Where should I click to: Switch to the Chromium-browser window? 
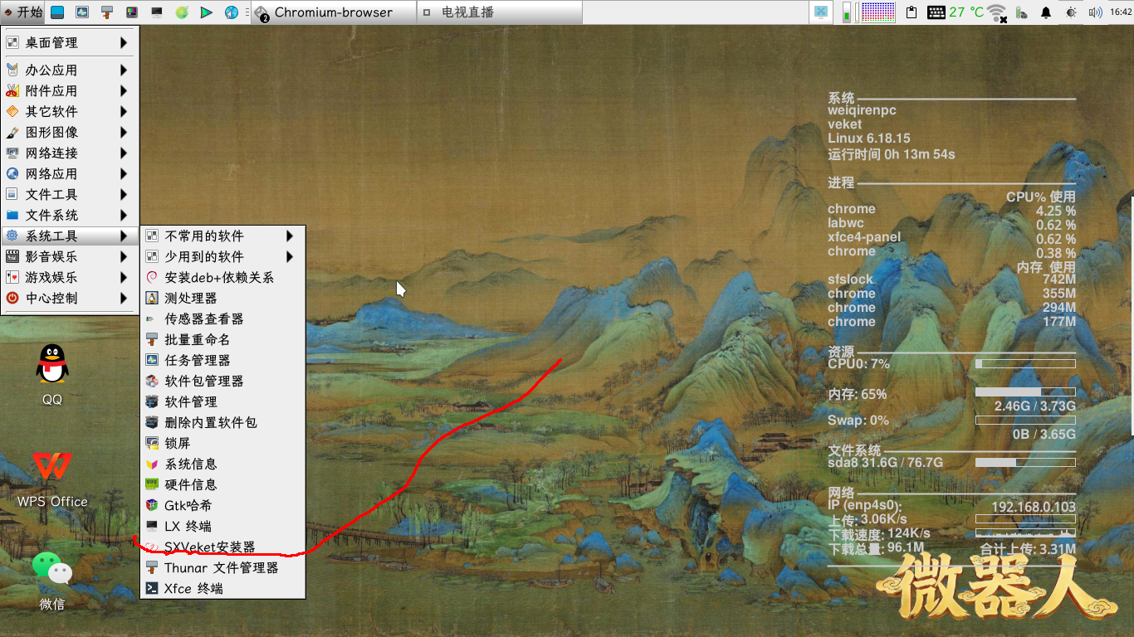(332, 12)
